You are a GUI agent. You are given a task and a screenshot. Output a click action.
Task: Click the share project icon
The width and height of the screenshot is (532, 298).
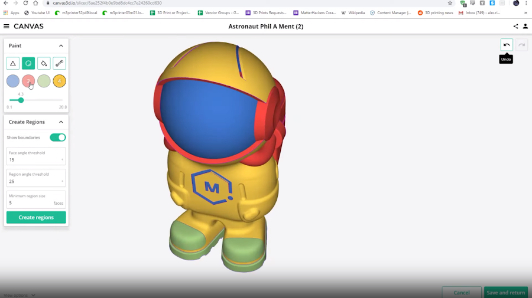[515, 26]
